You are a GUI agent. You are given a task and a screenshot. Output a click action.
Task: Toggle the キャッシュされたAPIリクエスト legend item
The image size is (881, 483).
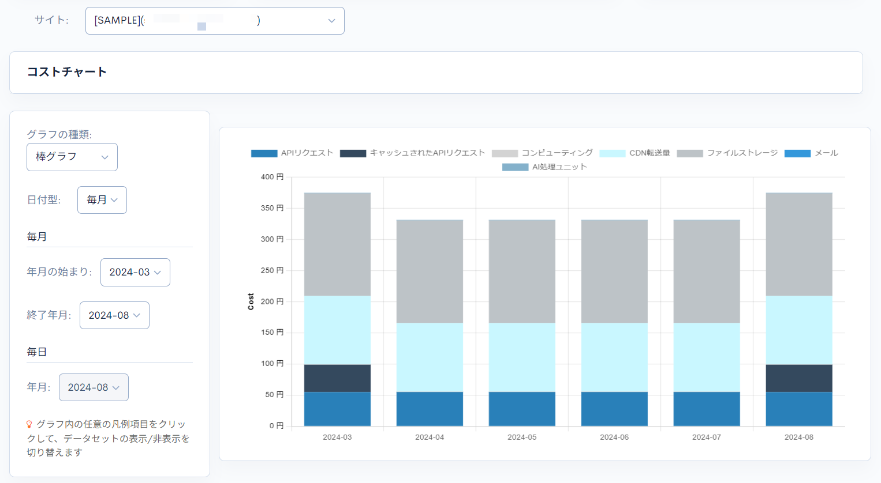[x=412, y=153]
